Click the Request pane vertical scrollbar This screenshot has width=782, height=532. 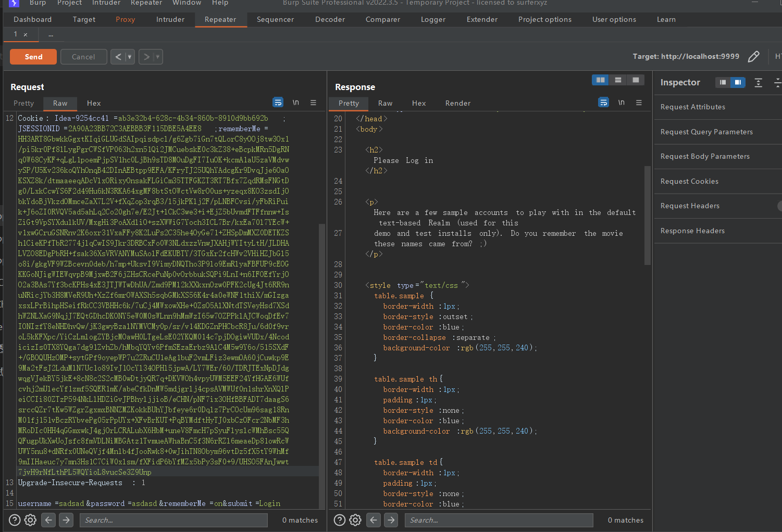[x=322, y=366]
